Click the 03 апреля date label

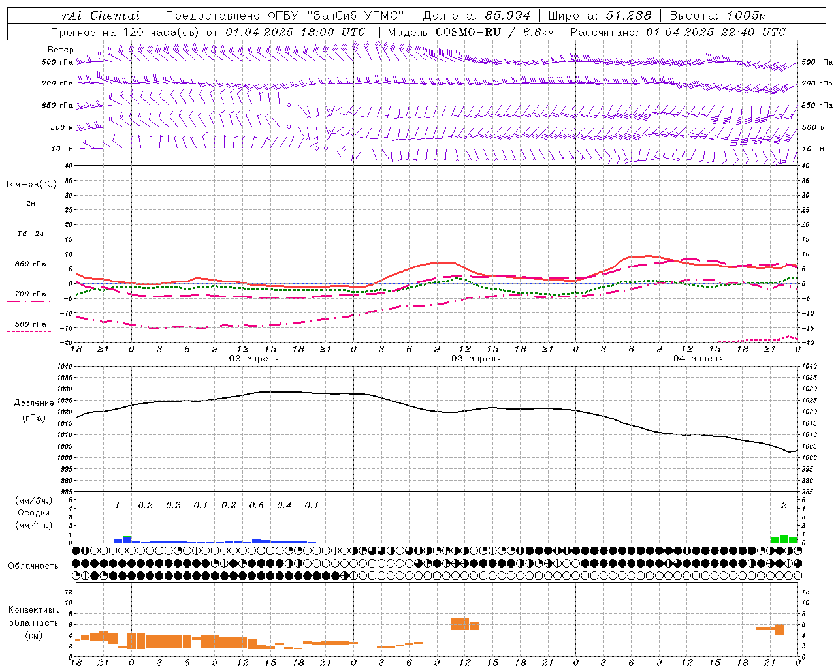[x=477, y=359]
